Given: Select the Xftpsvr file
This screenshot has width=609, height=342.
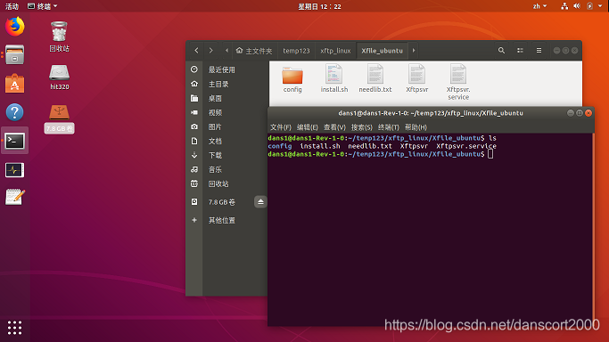Looking at the screenshot, I should click(x=416, y=78).
